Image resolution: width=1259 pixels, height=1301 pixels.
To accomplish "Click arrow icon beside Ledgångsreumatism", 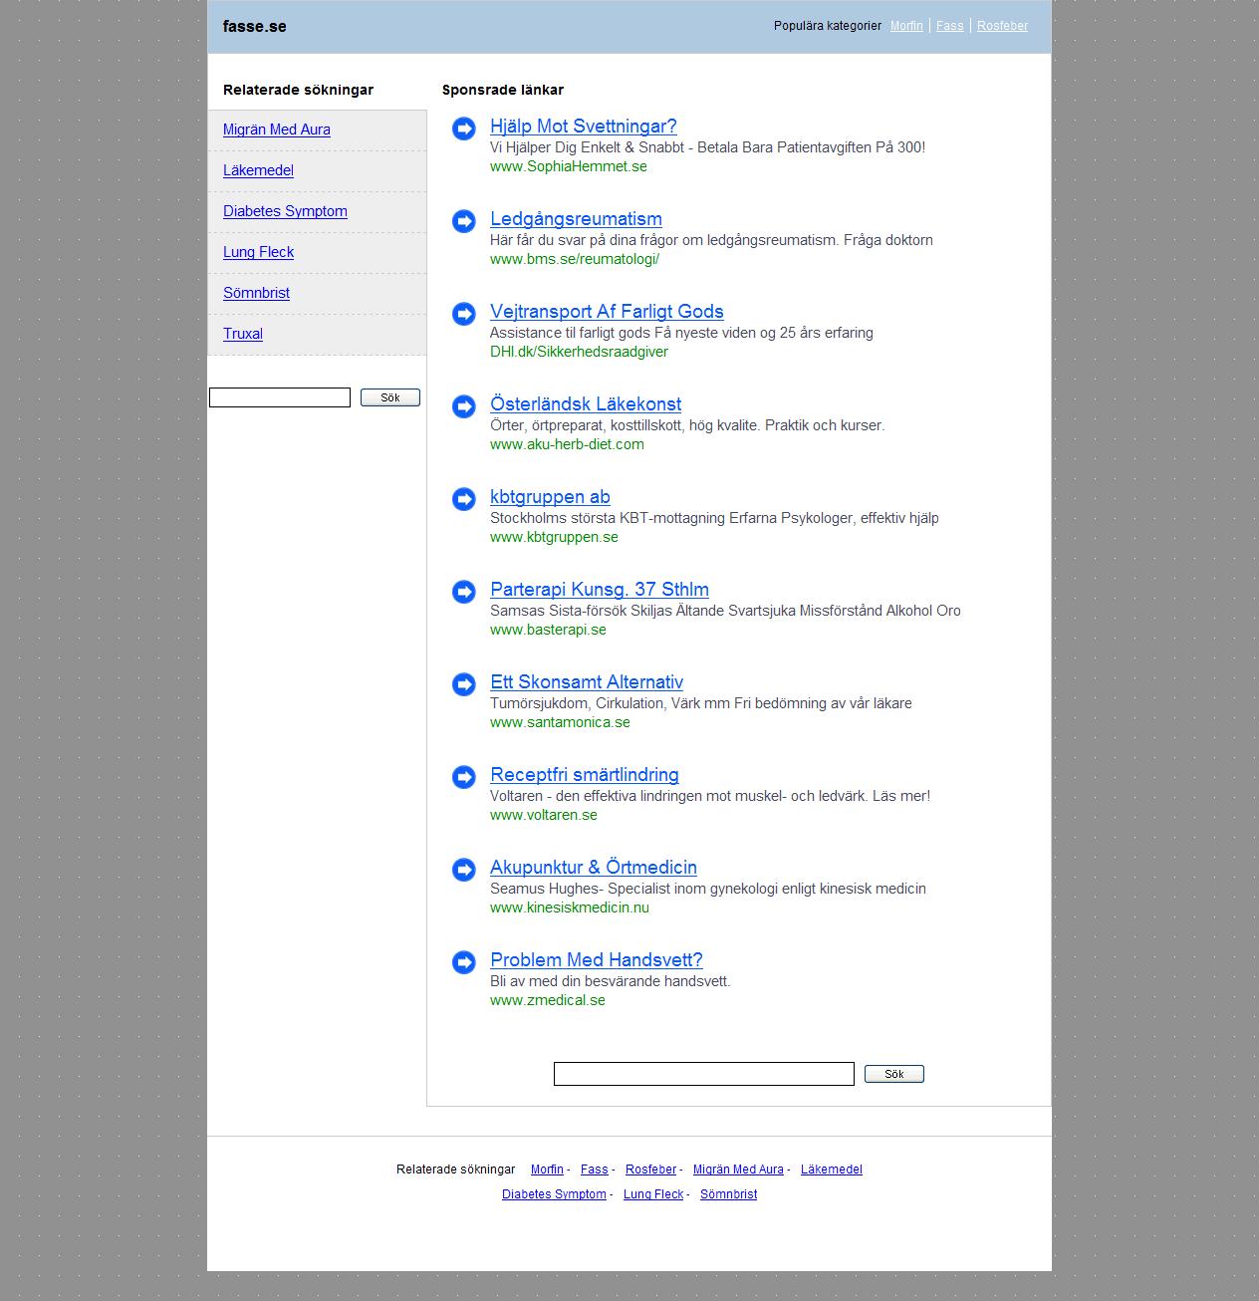I will [464, 221].
